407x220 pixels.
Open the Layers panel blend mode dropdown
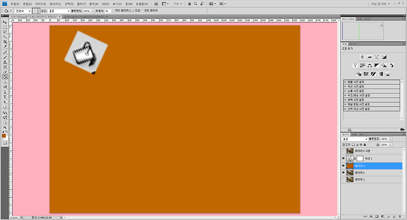355,139
